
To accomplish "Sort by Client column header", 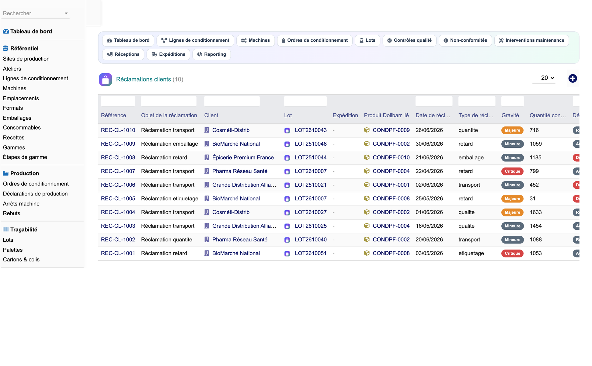I will (x=211, y=116).
